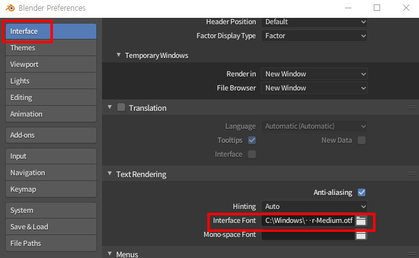This screenshot has width=419, height=258.
Task: Open the Header Position dropdown
Action: click(x=314, y=22)
